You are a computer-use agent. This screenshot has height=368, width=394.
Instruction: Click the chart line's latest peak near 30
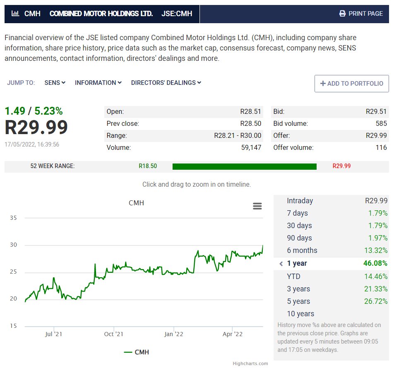click(262, 246)
